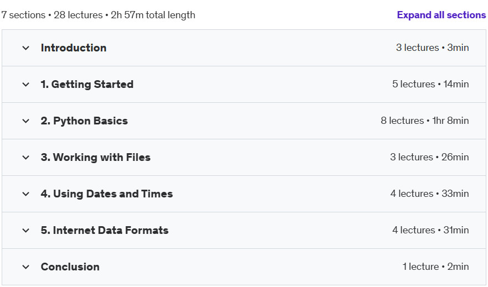This screenshot has width=488, height=287.
Task: Click the 3. Working with Files title
Action: pos(95,157)
